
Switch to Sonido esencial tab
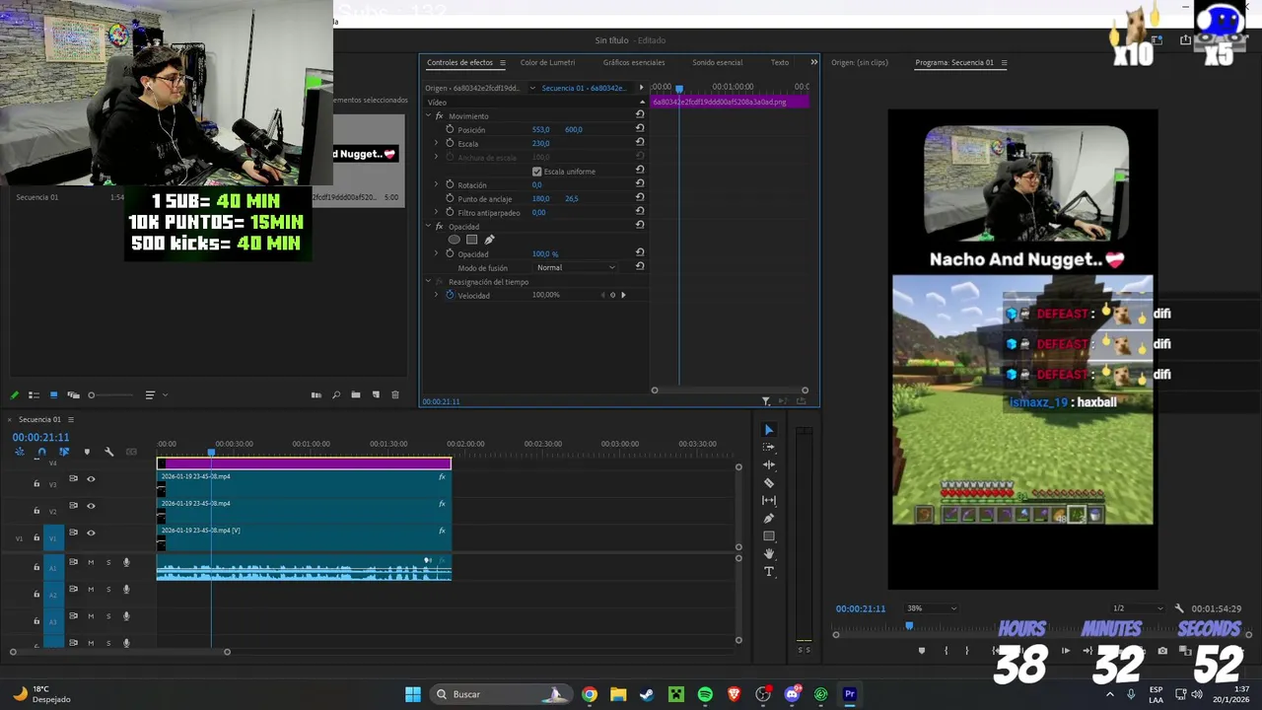coord(717,62)
